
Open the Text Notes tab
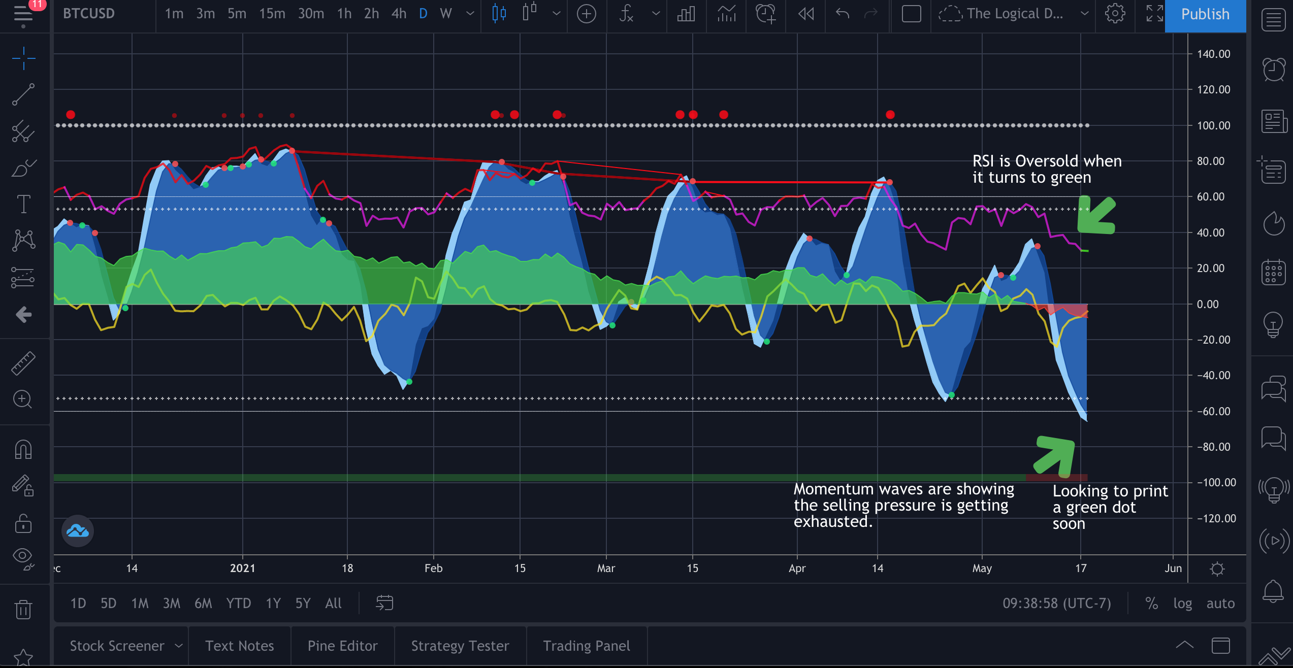239,646
